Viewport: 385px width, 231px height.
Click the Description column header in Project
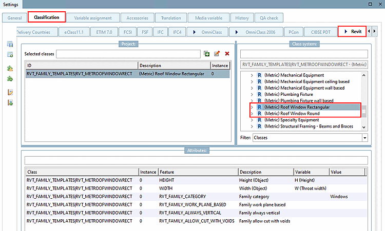(174, 66)
